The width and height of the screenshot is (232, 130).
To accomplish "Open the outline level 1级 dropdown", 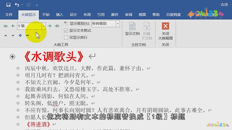I will (x=43, y=26).
